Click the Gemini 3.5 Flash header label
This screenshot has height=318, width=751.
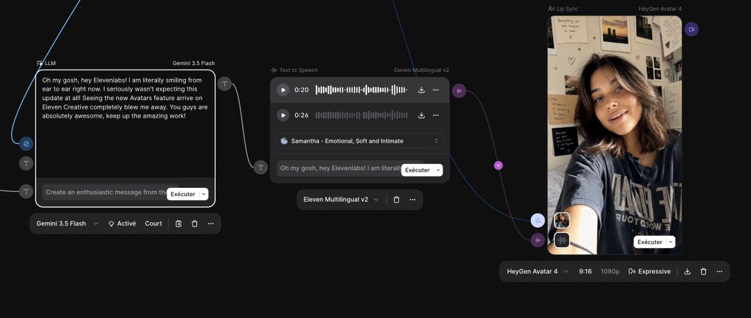click(194, 63)
